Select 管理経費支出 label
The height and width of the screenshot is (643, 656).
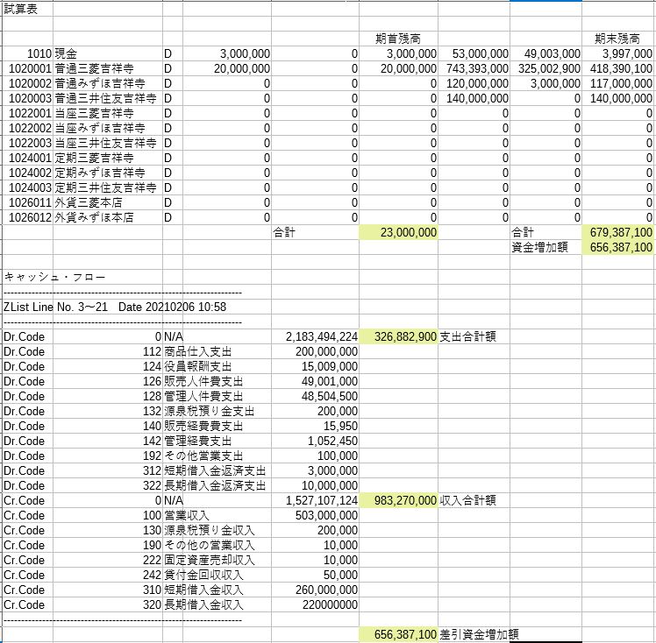198,442
